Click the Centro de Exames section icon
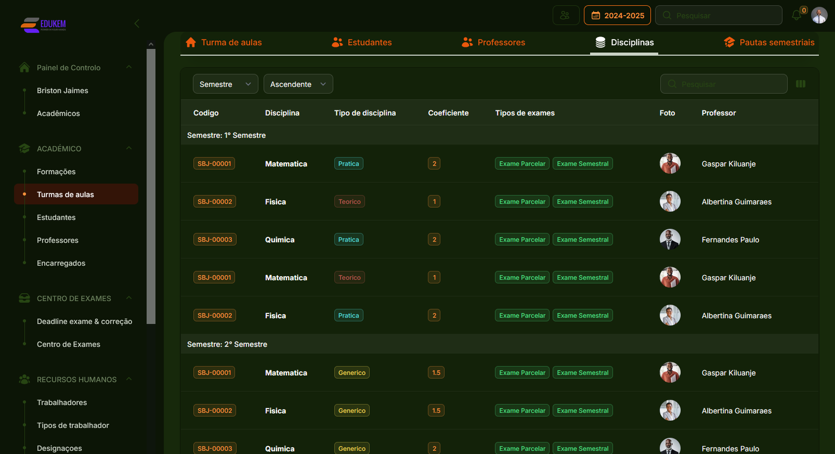This screenshot has height=454, width=835. [x=24, y=298]
